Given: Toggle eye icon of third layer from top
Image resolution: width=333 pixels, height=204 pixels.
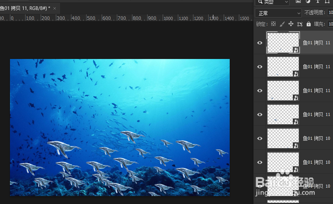Looking at the screenshot, I should (x=260, y=90).
